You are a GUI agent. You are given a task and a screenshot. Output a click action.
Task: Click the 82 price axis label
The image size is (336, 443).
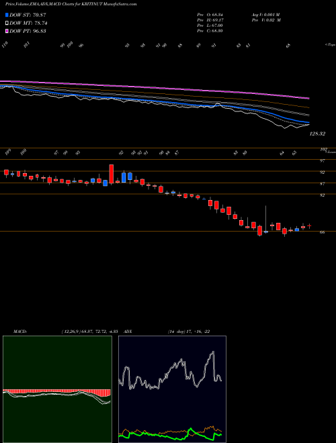tap(322, 195)
